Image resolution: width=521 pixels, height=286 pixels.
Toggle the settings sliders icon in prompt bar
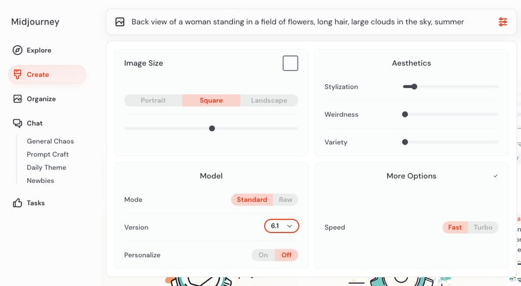(x=502, y=22)
